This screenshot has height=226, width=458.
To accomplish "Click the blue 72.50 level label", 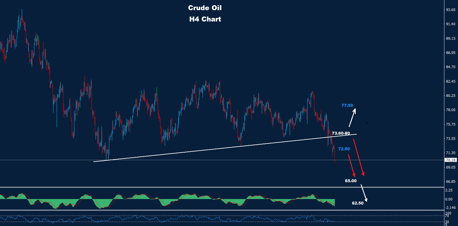I will (344, 149).
